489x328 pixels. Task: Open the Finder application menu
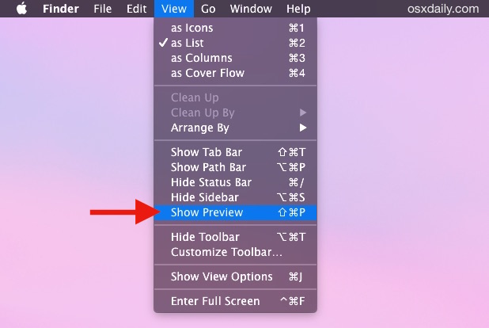(x=60, y=9)
